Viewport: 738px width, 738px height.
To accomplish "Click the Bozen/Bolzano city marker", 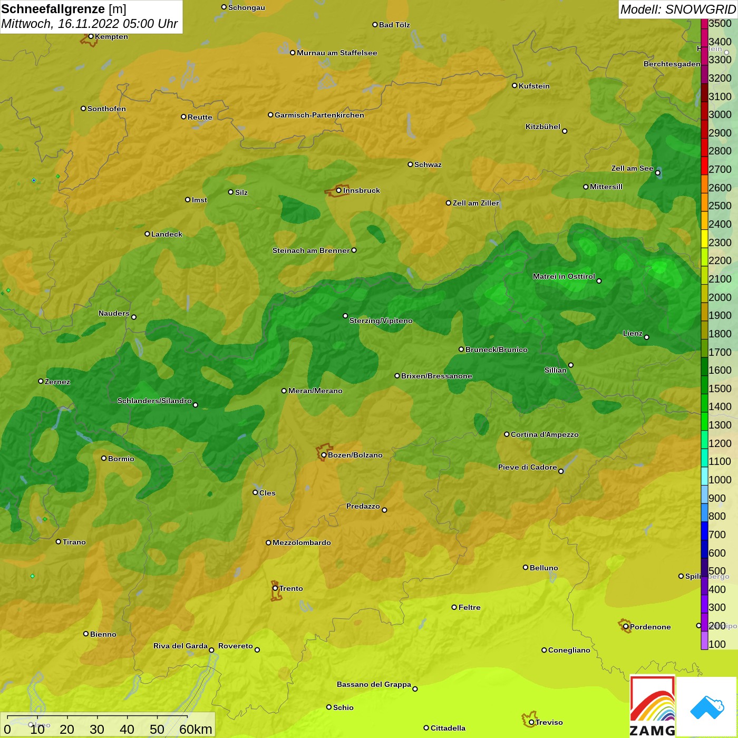I will pyautogui.click(x=324, y=455).
